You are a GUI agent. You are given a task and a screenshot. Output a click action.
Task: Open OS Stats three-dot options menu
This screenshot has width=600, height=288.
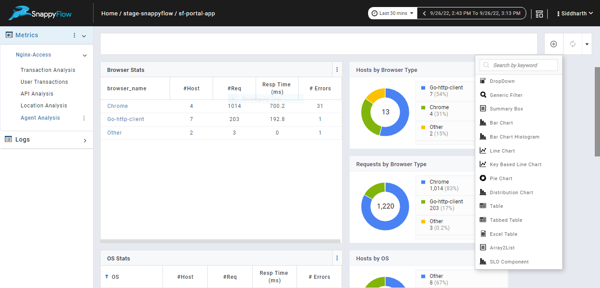tap(337, 258)
